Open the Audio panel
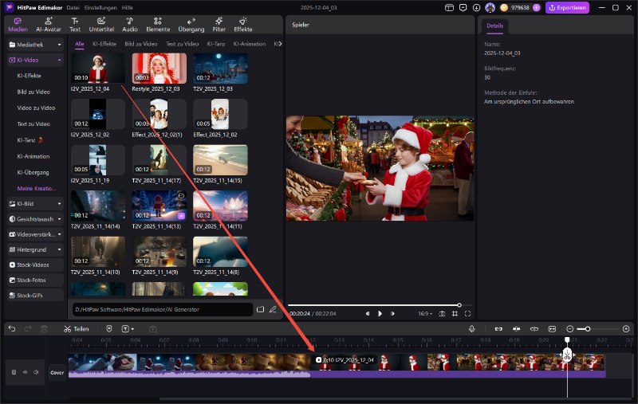Screen dimensions: 638x404 tap(130, 25)
